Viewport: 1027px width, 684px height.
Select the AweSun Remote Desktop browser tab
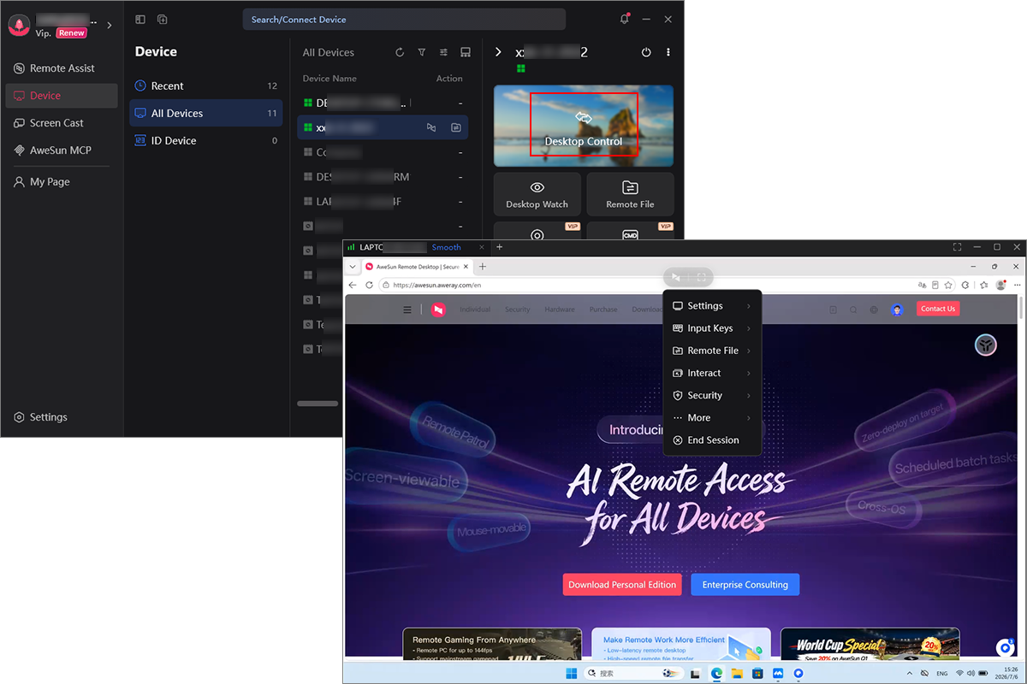pyautogui.click(x=419, y=267)
